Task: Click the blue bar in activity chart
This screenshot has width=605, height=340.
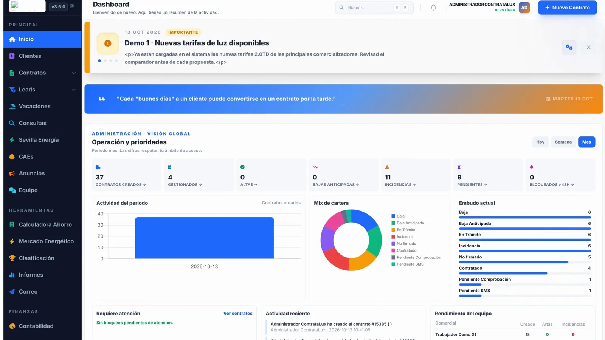Action: (x=204, y=238)
